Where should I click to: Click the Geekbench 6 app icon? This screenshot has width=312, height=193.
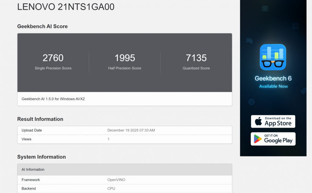[273, 57]
